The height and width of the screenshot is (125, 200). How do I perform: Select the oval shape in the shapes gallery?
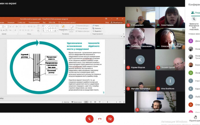click(x=53, y=26)
